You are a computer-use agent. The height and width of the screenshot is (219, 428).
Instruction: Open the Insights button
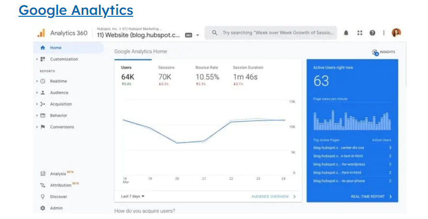[383, 52]
